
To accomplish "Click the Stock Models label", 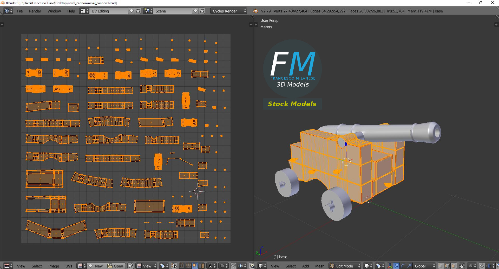I will click(x=292, y=104).
